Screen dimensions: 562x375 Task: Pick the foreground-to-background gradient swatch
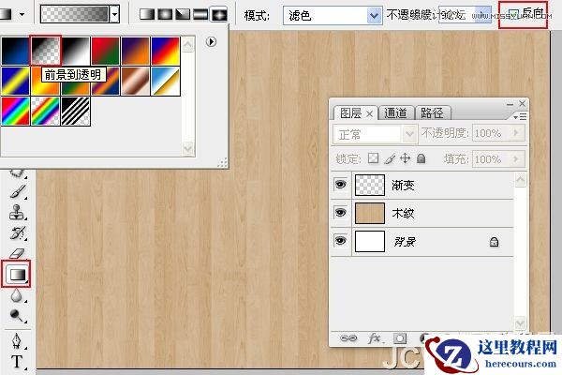[x=15, y=51]
